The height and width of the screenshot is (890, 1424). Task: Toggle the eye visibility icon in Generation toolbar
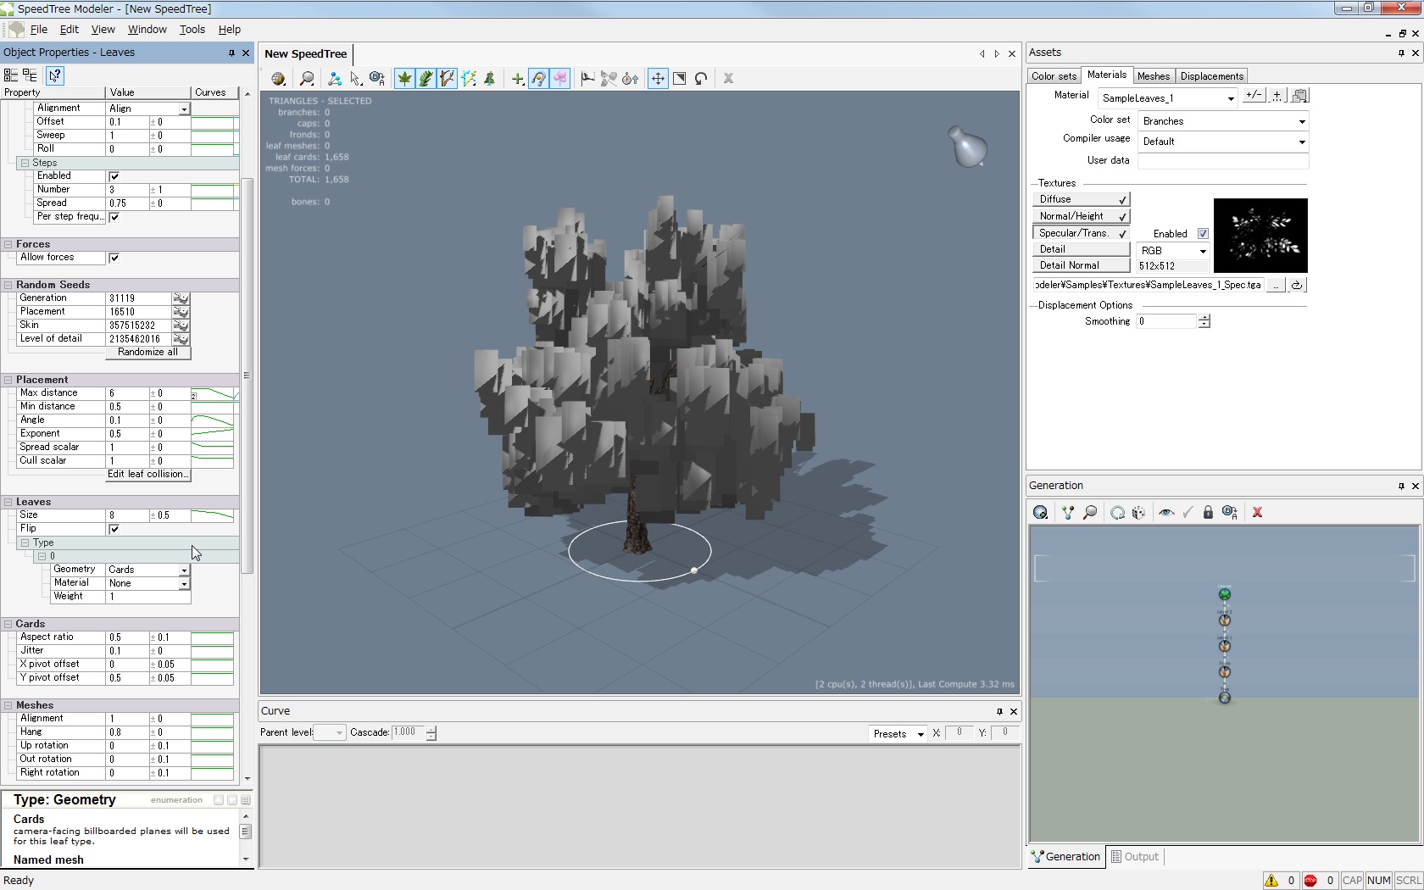(x=1166, y=513)
